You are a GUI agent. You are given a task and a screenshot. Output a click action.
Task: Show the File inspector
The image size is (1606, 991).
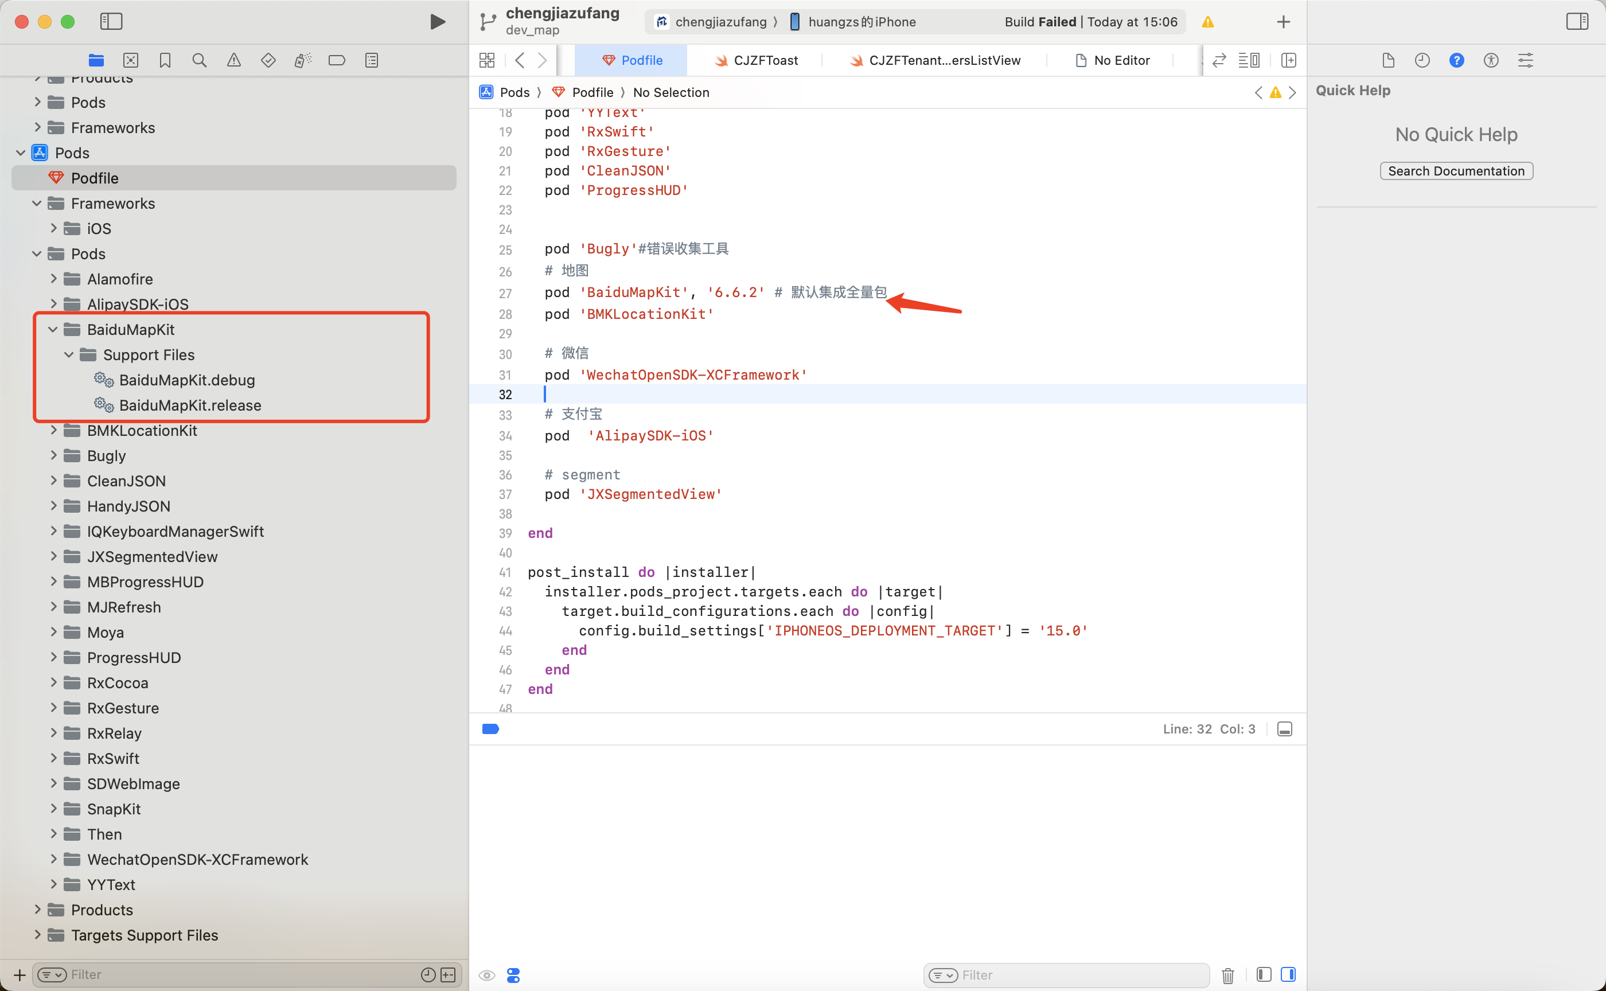[1387, 60]
